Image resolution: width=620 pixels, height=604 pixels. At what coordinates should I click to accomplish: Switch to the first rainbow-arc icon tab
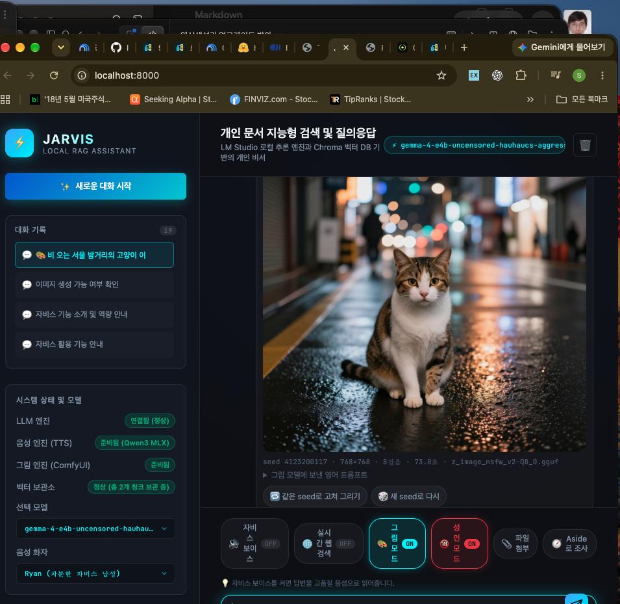tap(84, 47)
